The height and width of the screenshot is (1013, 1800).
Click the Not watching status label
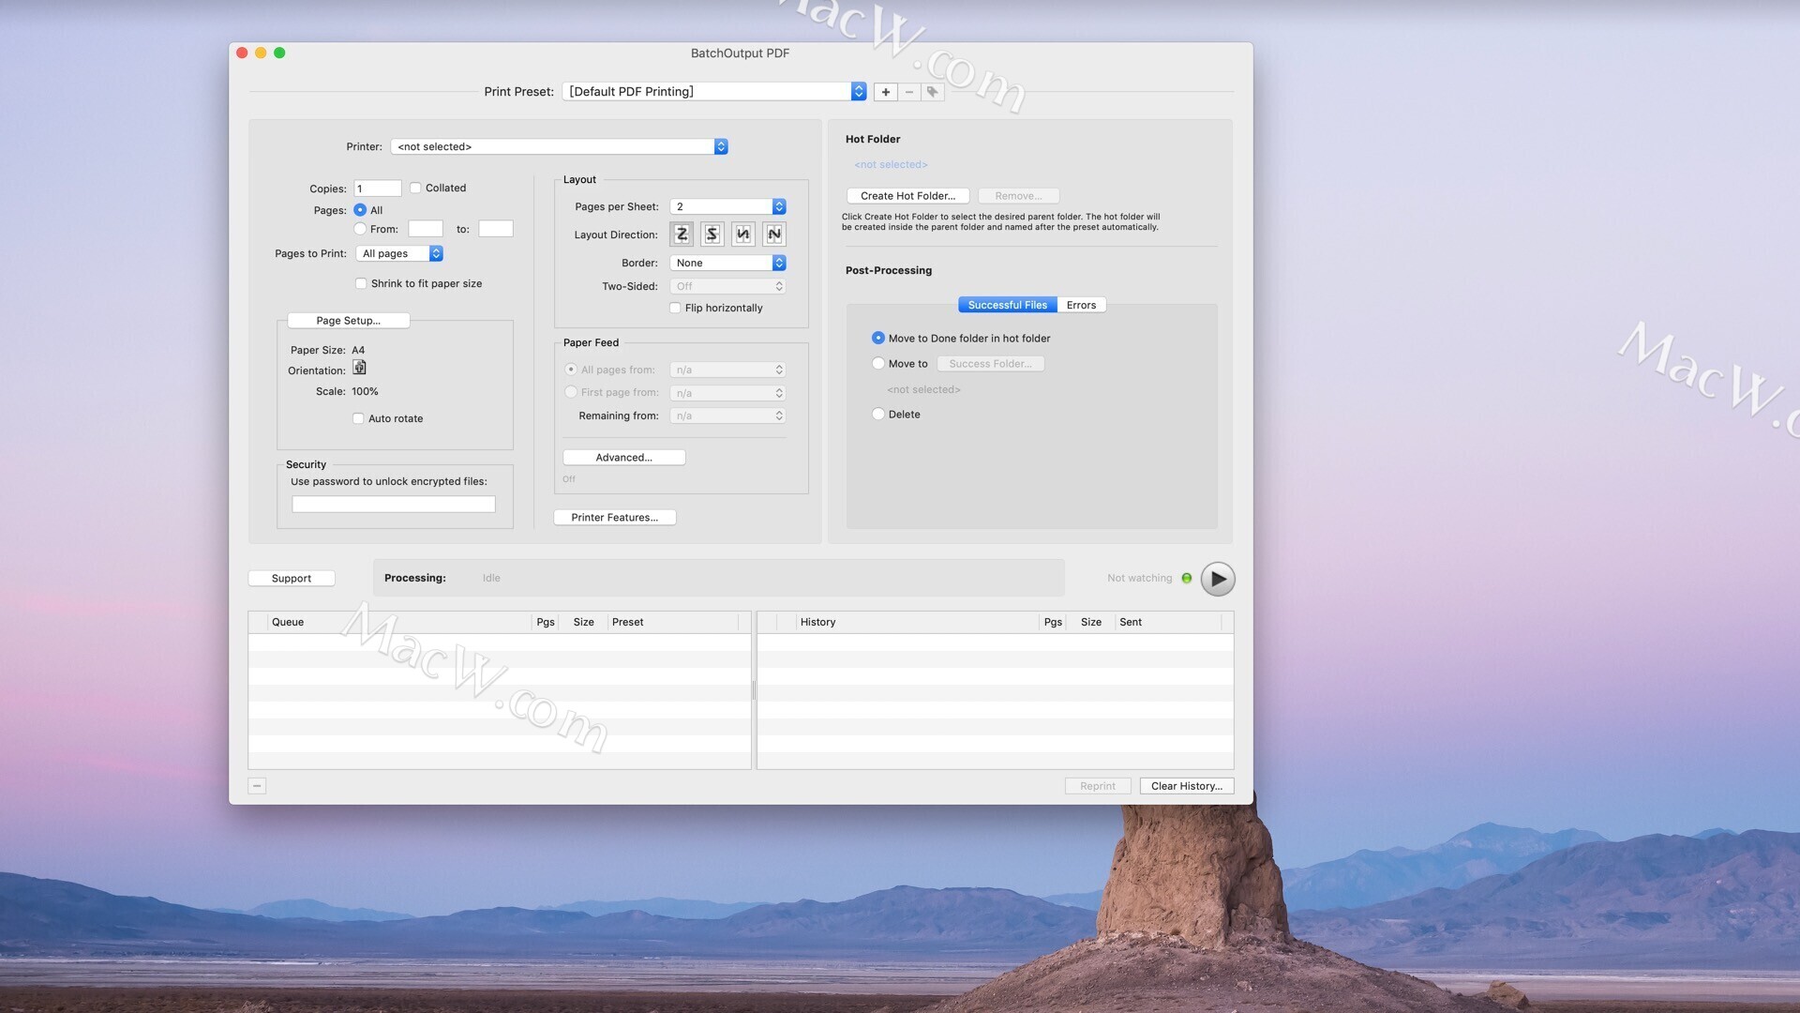1139,578
